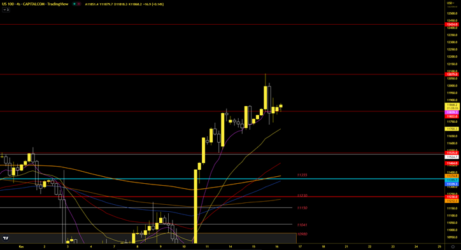Click the cyan 11355.7 price label
Image resolution: width=461 pixels, height=250 pixels.
pos(452,180)
